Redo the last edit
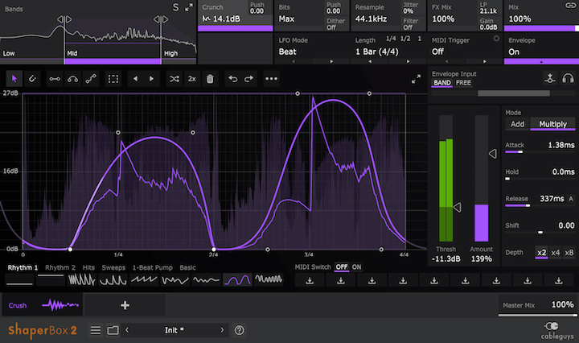Viewport: 579px width, 343px height. 248,79
